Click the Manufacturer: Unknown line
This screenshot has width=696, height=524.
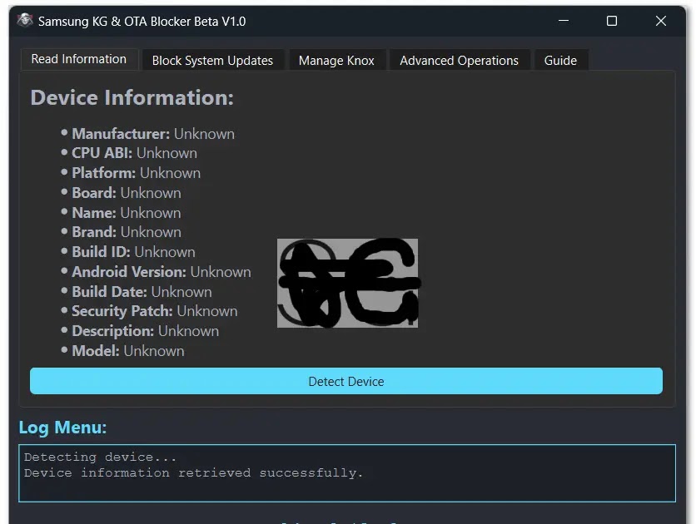coord(153,134)
